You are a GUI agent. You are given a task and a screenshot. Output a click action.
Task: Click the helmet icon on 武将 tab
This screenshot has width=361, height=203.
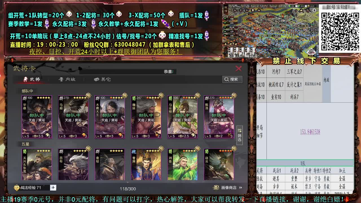pos(26,79)
